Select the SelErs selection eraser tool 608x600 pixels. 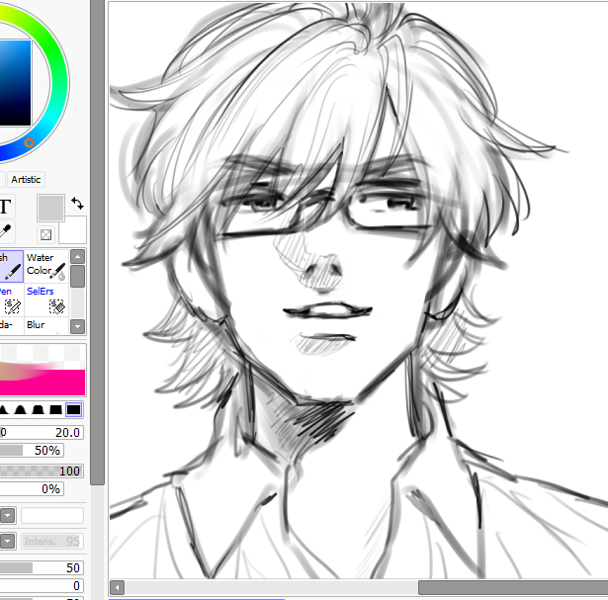pyautogui.click(x=46, y=300)
